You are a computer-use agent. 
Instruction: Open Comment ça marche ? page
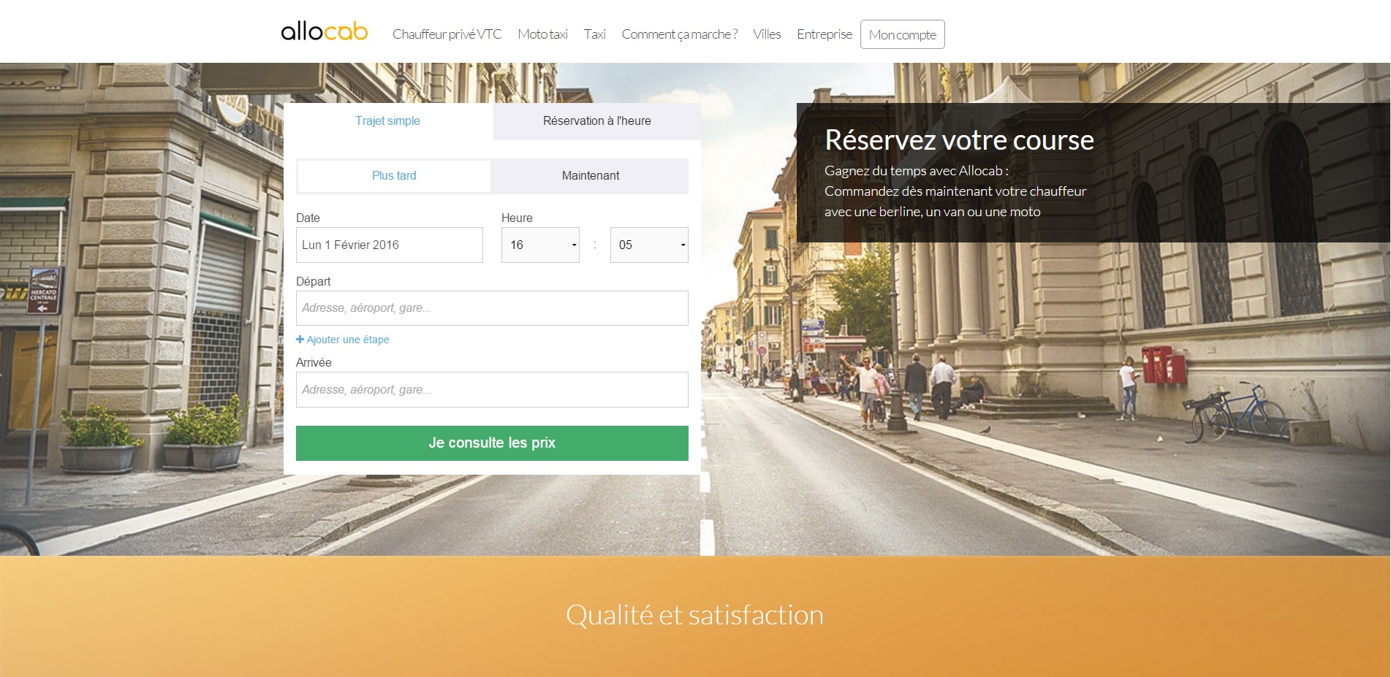tap(679, 34)
